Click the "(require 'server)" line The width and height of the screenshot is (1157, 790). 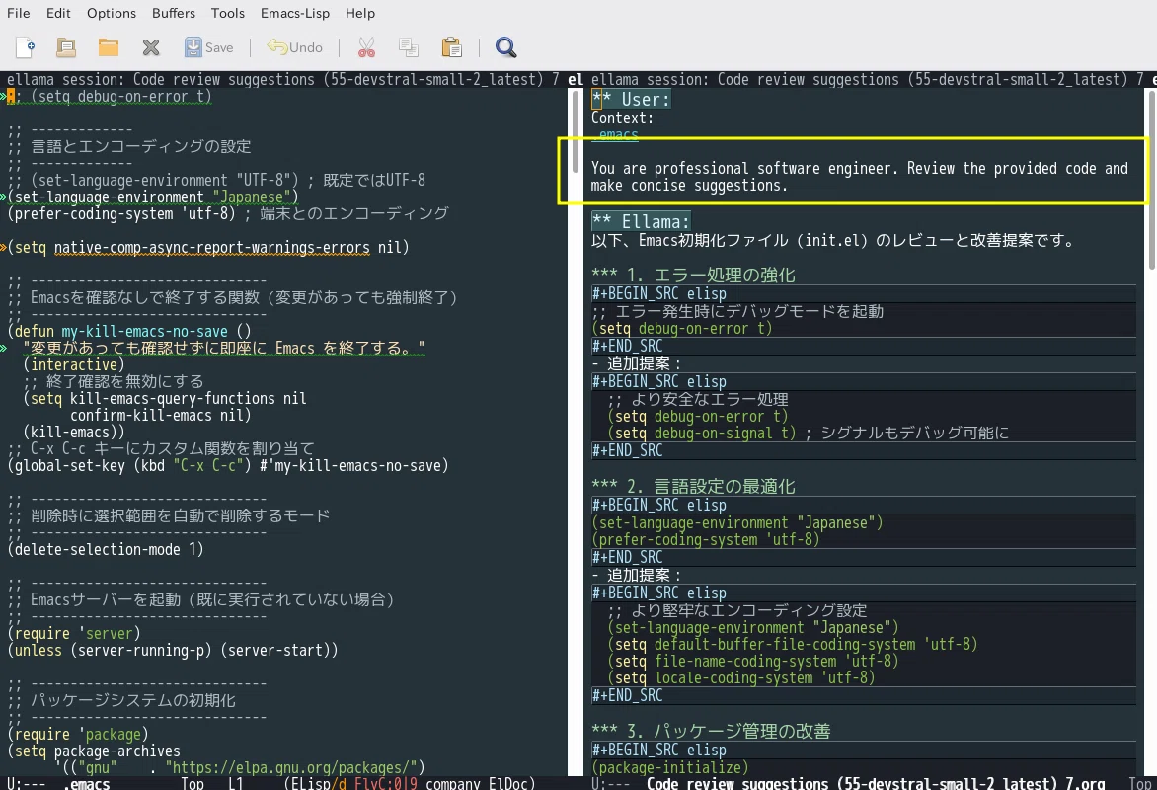tap(74, 633)
